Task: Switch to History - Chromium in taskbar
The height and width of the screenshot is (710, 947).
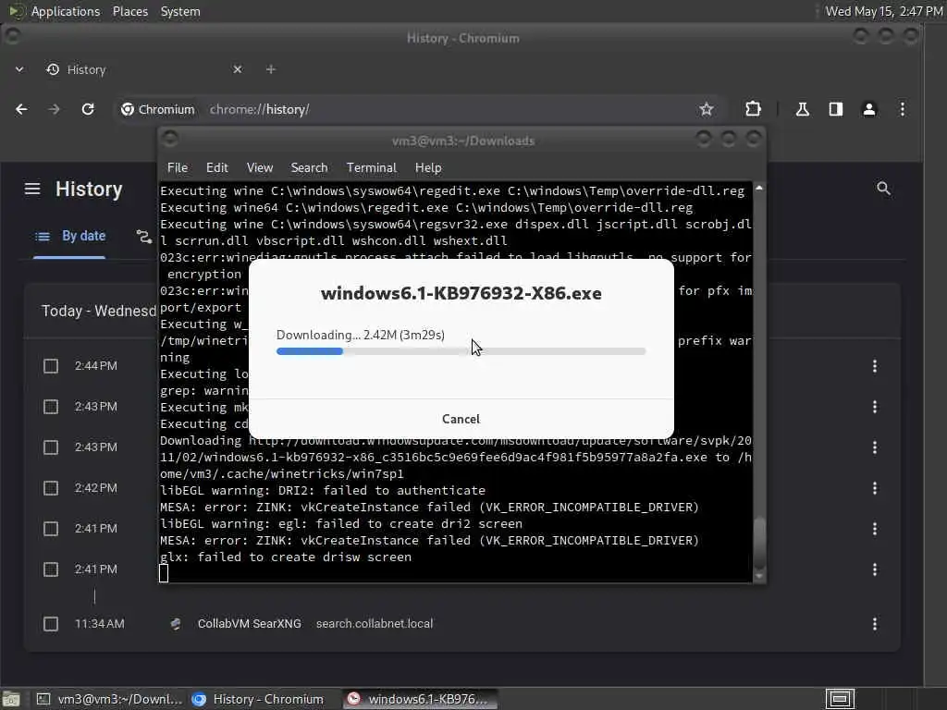Action: pyautogui.click(x=260, y=699)
